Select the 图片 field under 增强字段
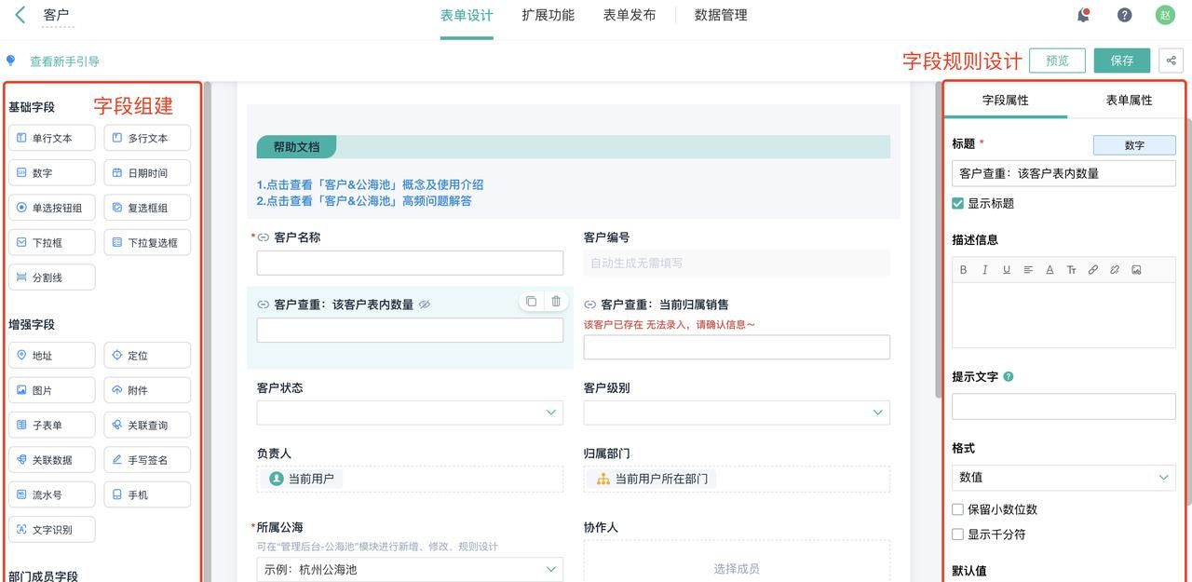 tap(51, 389)
